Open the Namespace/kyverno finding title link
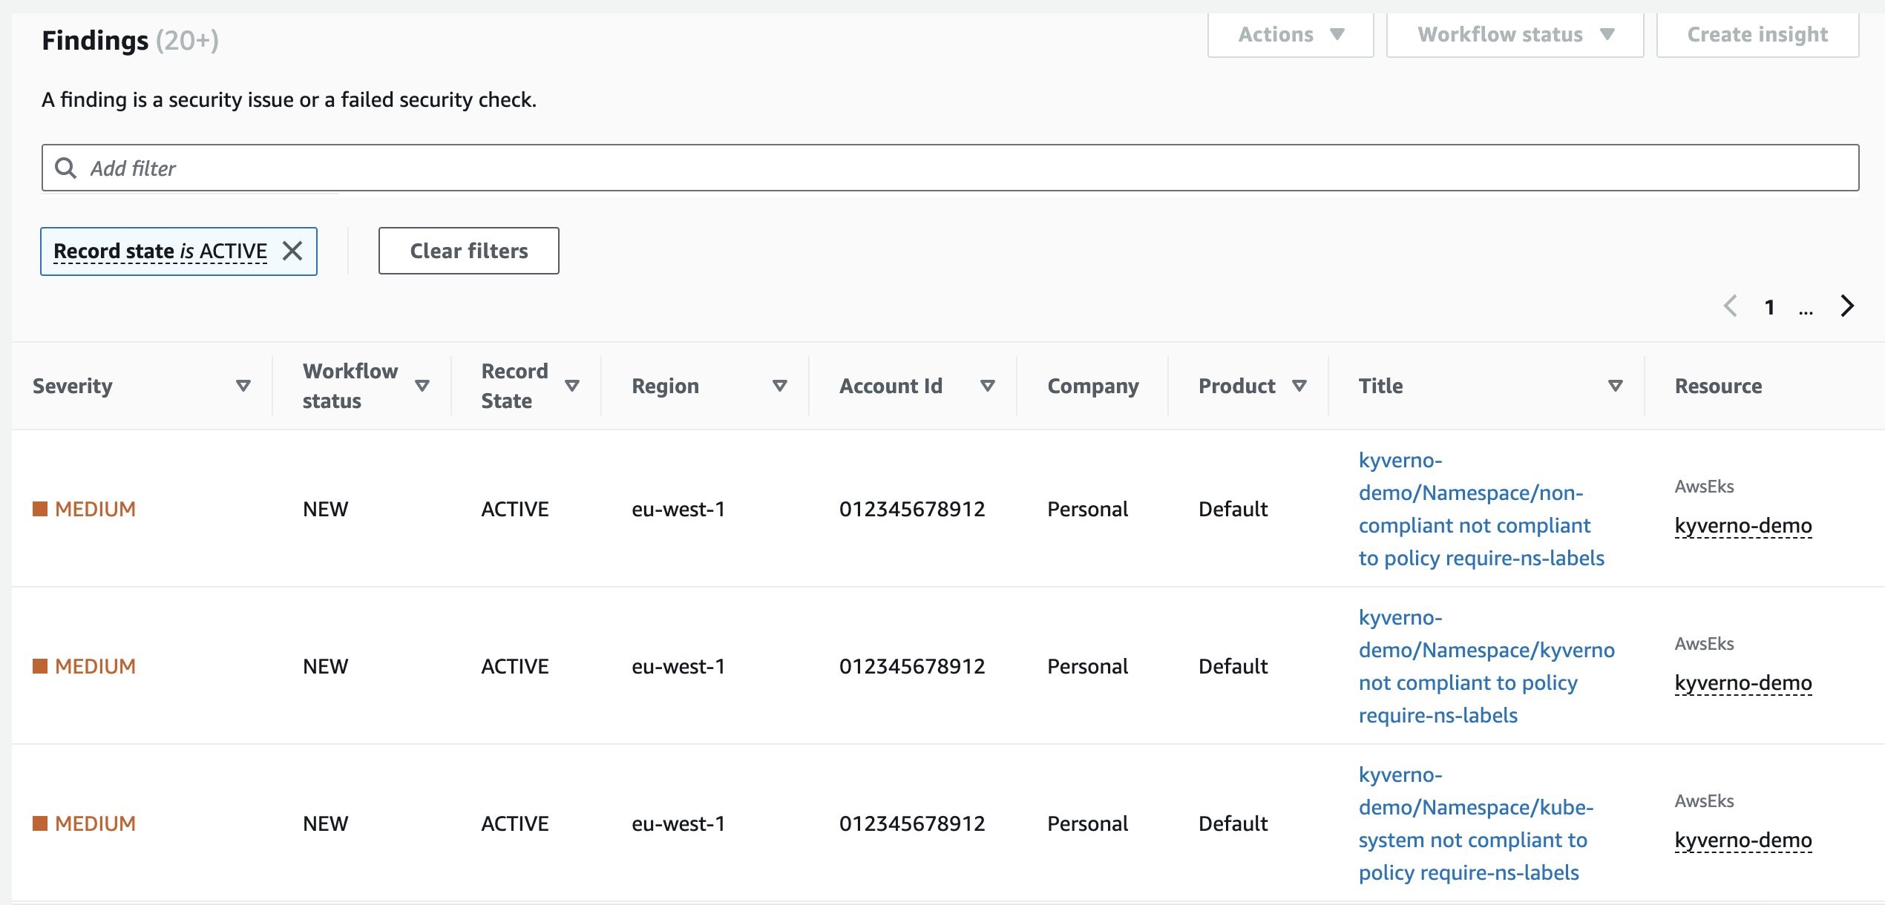Viewport: 1885px width, 905px height. coord(1486,666)
